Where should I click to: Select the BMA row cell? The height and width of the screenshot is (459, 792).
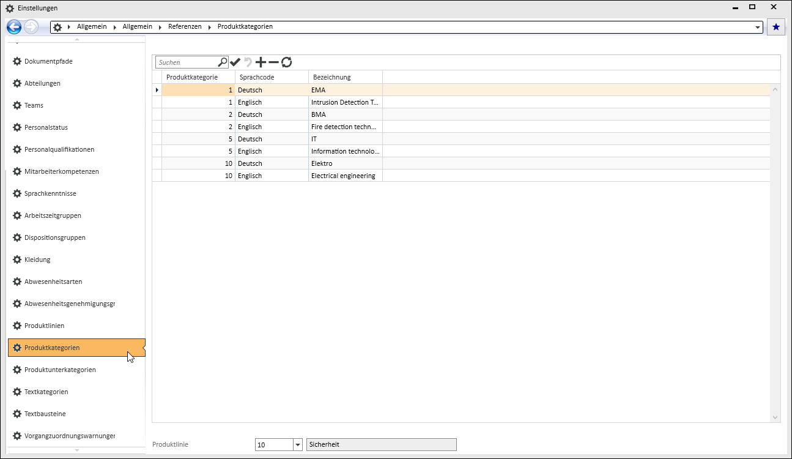346,114
